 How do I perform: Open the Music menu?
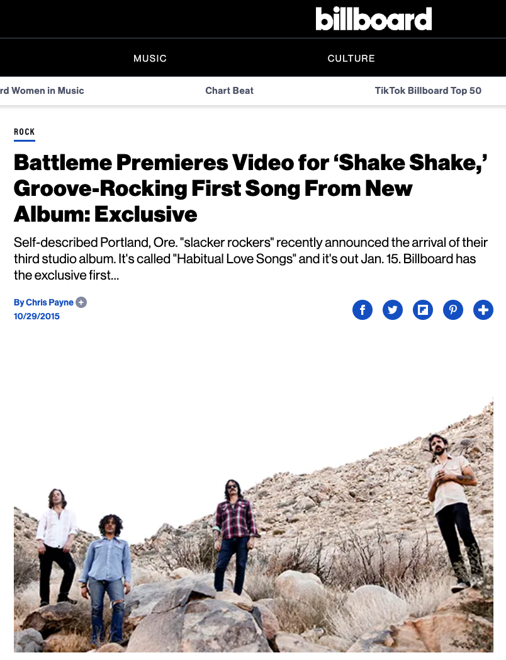coord(150,58)
